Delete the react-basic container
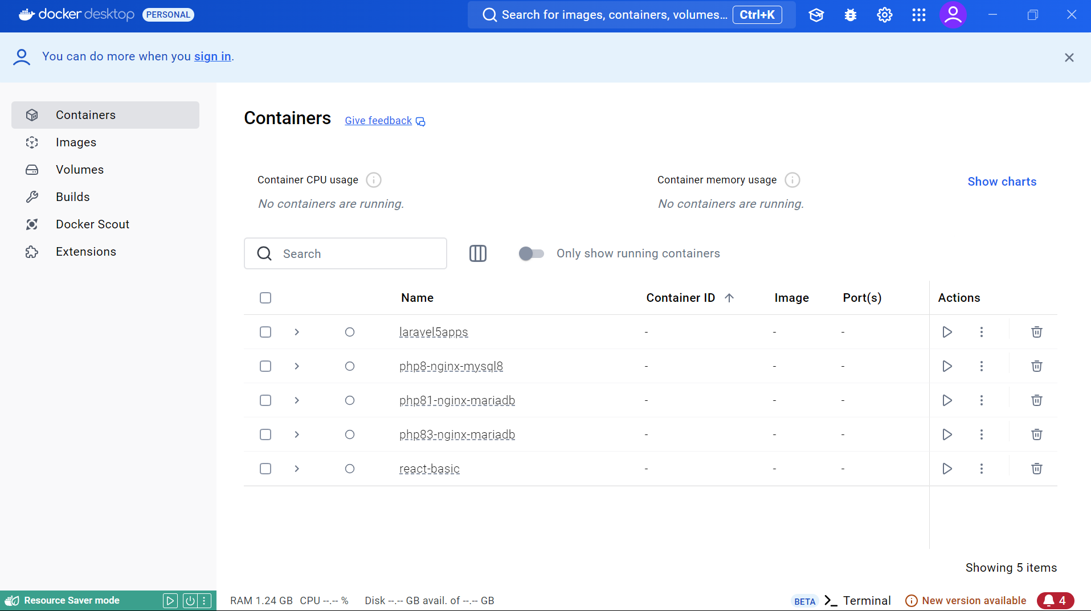The image size is (1091, 611). (1037, 469)
